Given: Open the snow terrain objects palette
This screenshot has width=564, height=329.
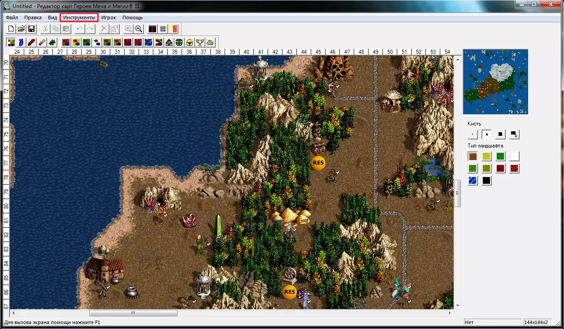Looking at the screenshot, I should click(97, 42).
